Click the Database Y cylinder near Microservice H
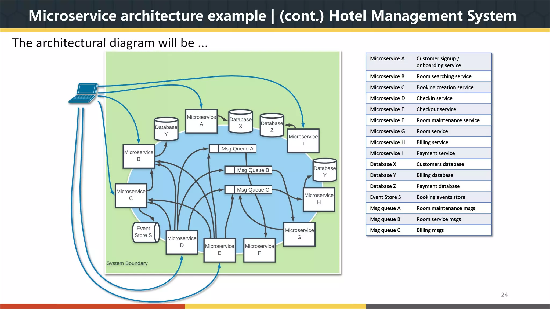The image size is (550, 309). [x=325, y=171]
